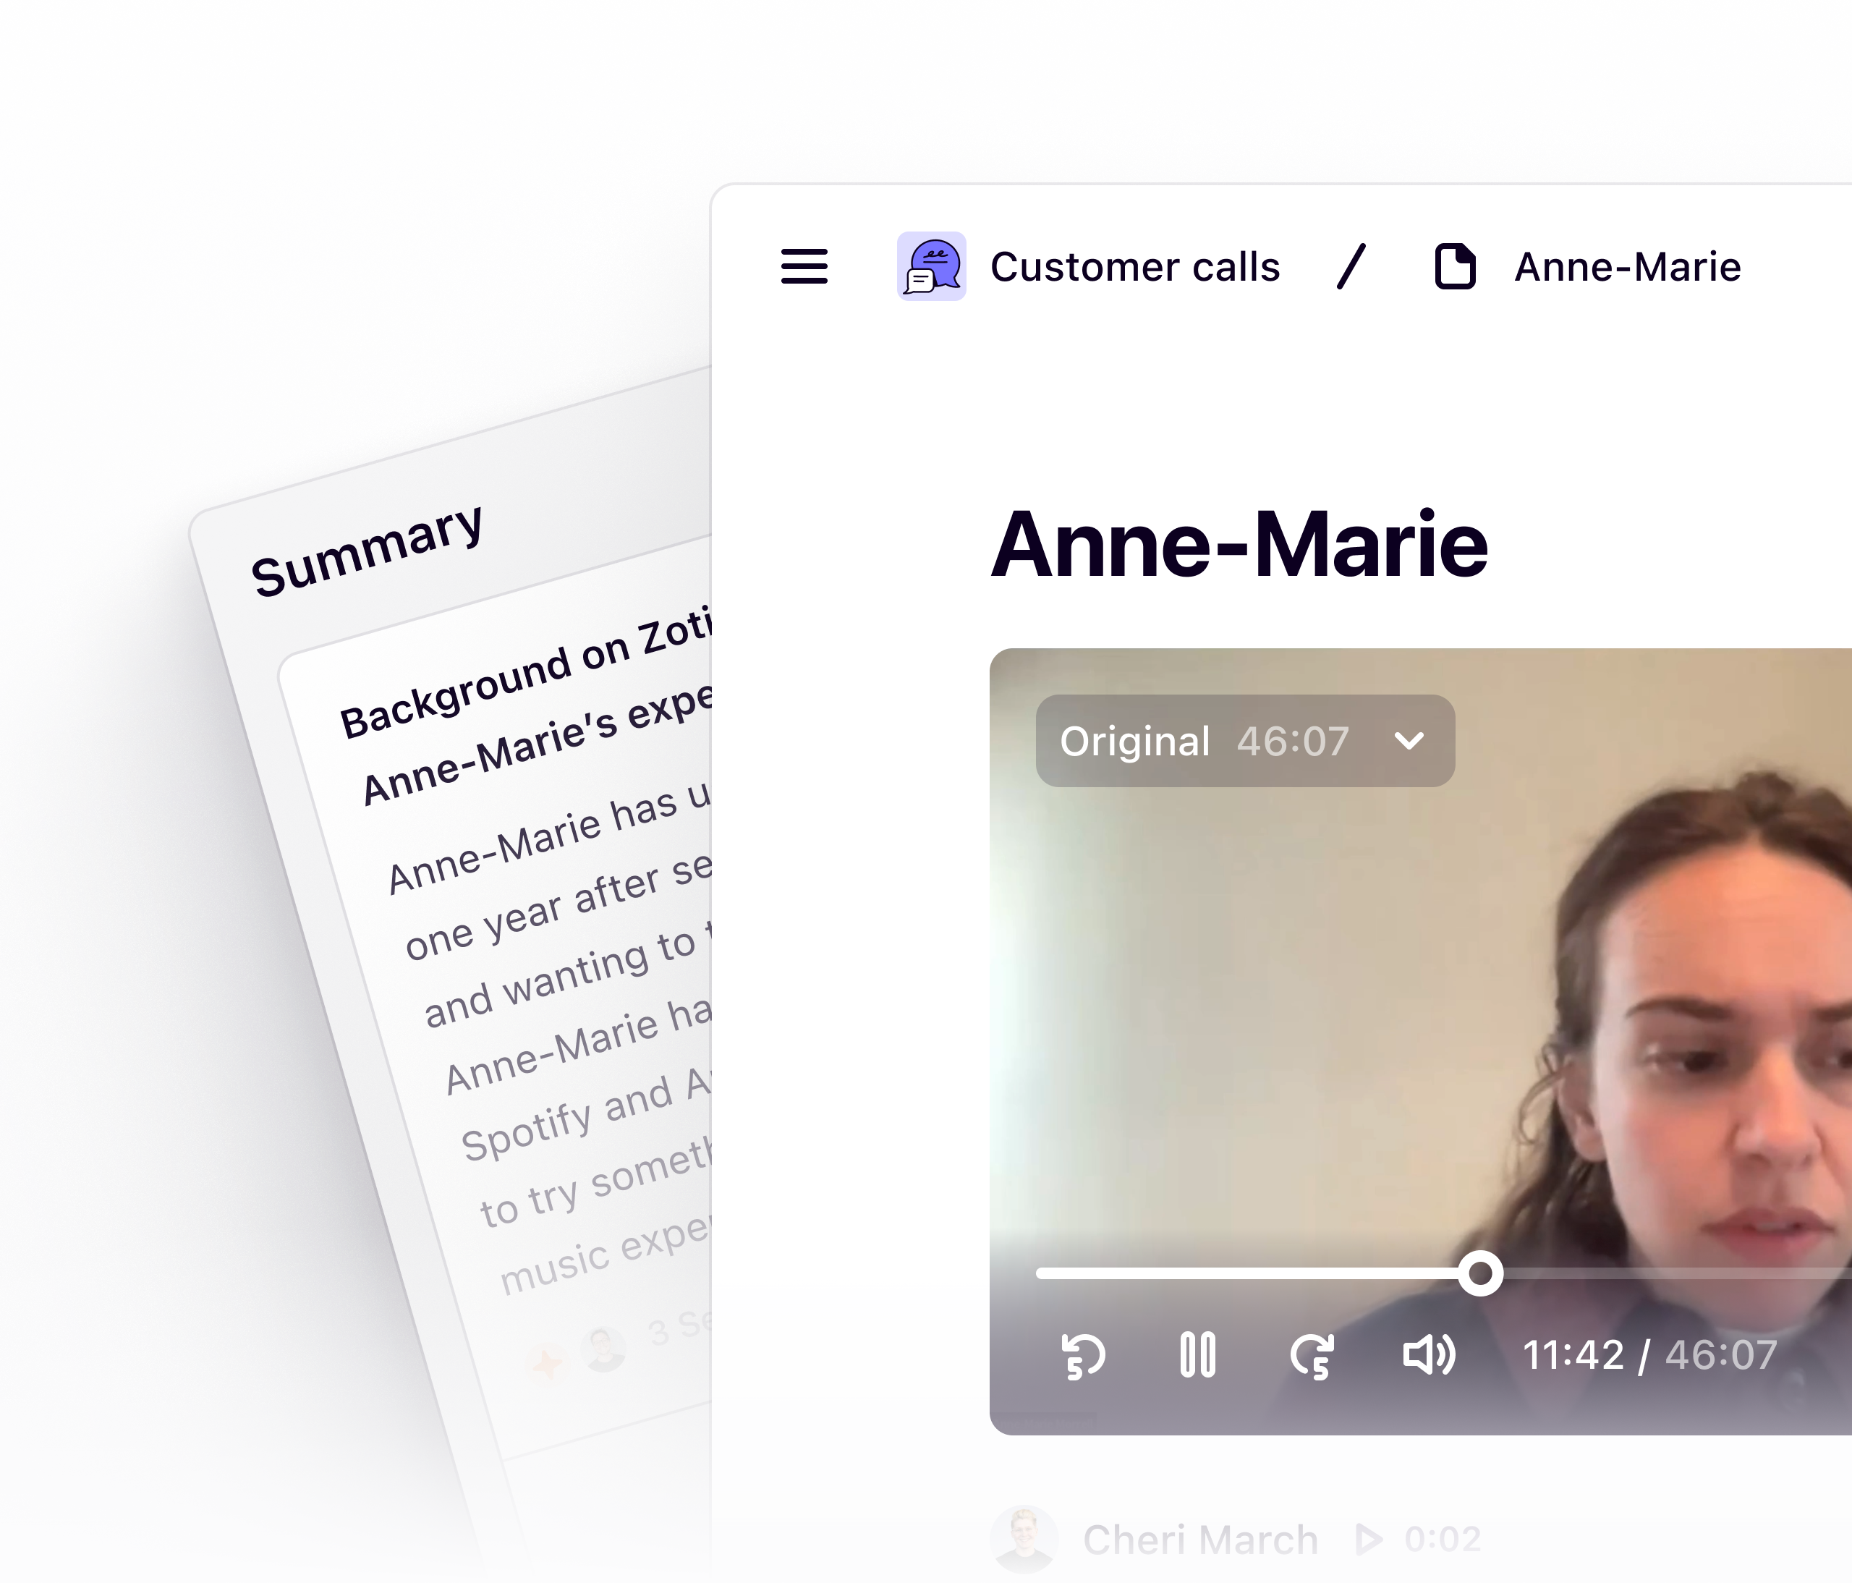Open the hamburger menu
This screenshot has width=1852, height=1583.
pos(804,266)
